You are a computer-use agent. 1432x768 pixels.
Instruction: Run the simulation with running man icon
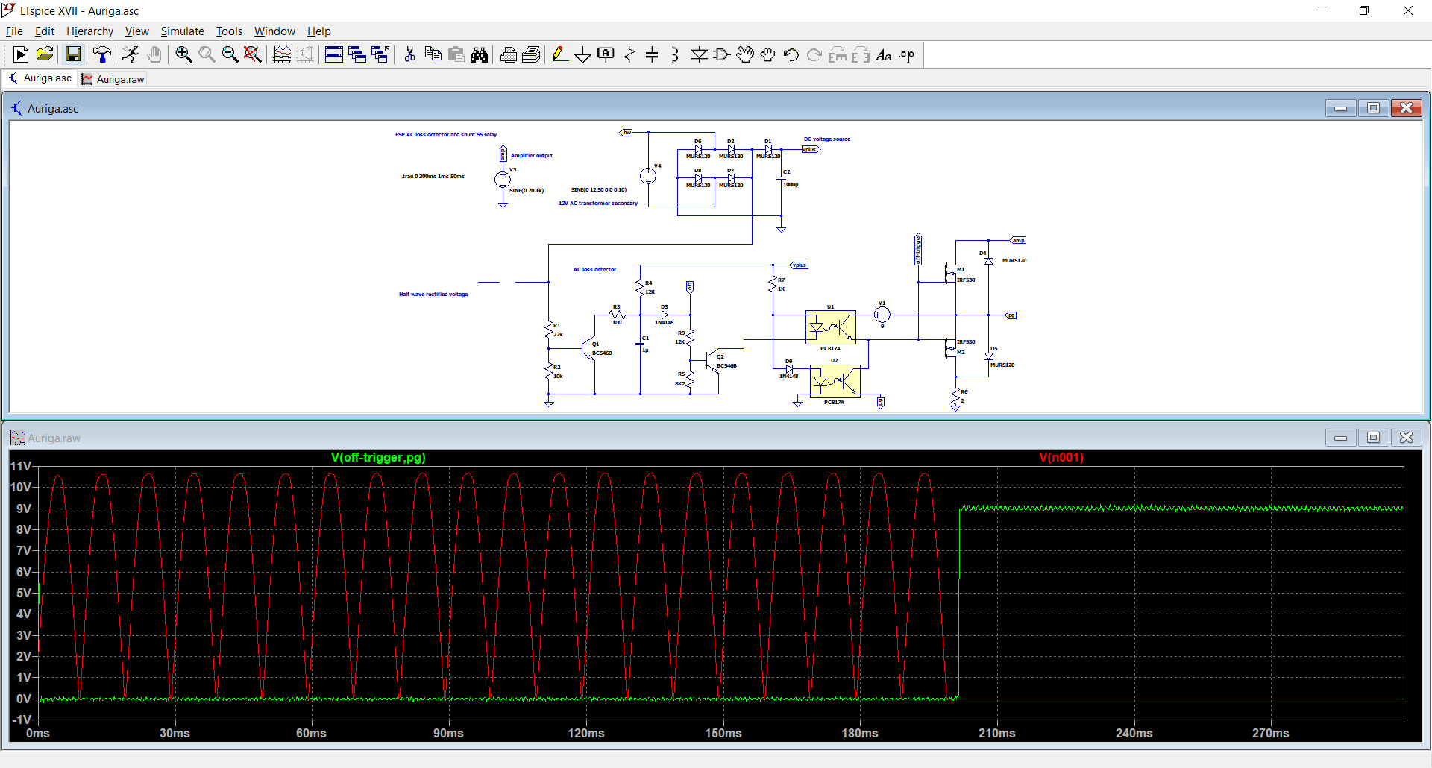click(131, 54)
